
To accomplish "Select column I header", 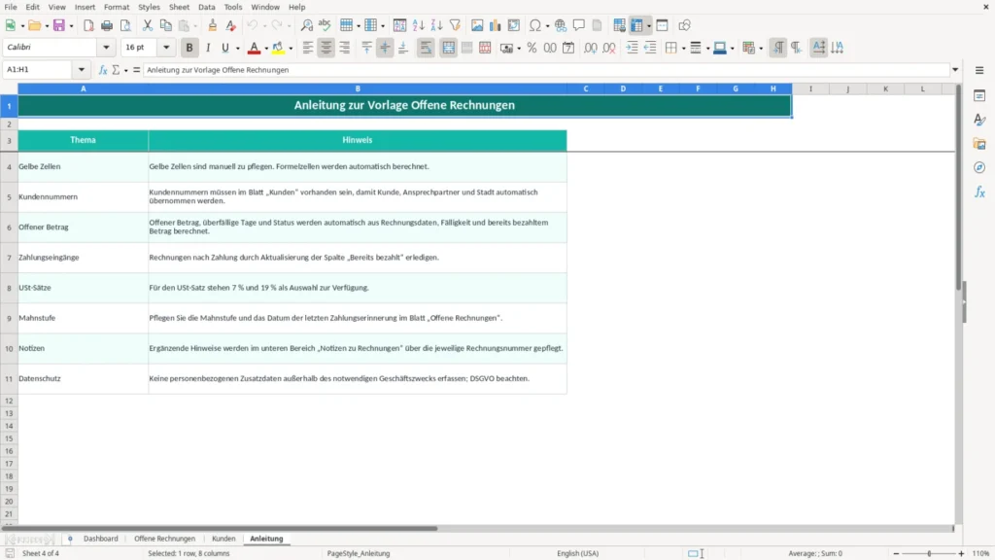I will (810, 88).
